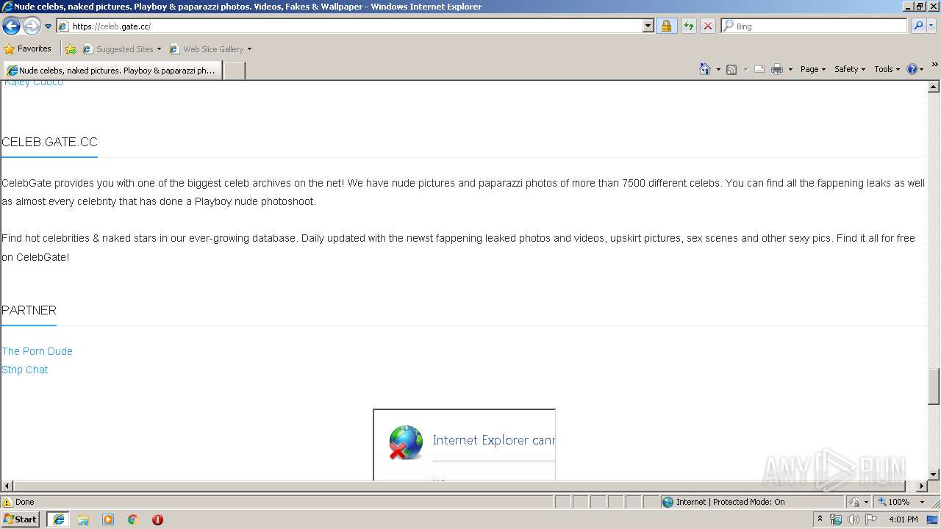This screenshot has height=529, width=941.
Task: Show hidden tray icons arrow
Action: tap(820, 519)
